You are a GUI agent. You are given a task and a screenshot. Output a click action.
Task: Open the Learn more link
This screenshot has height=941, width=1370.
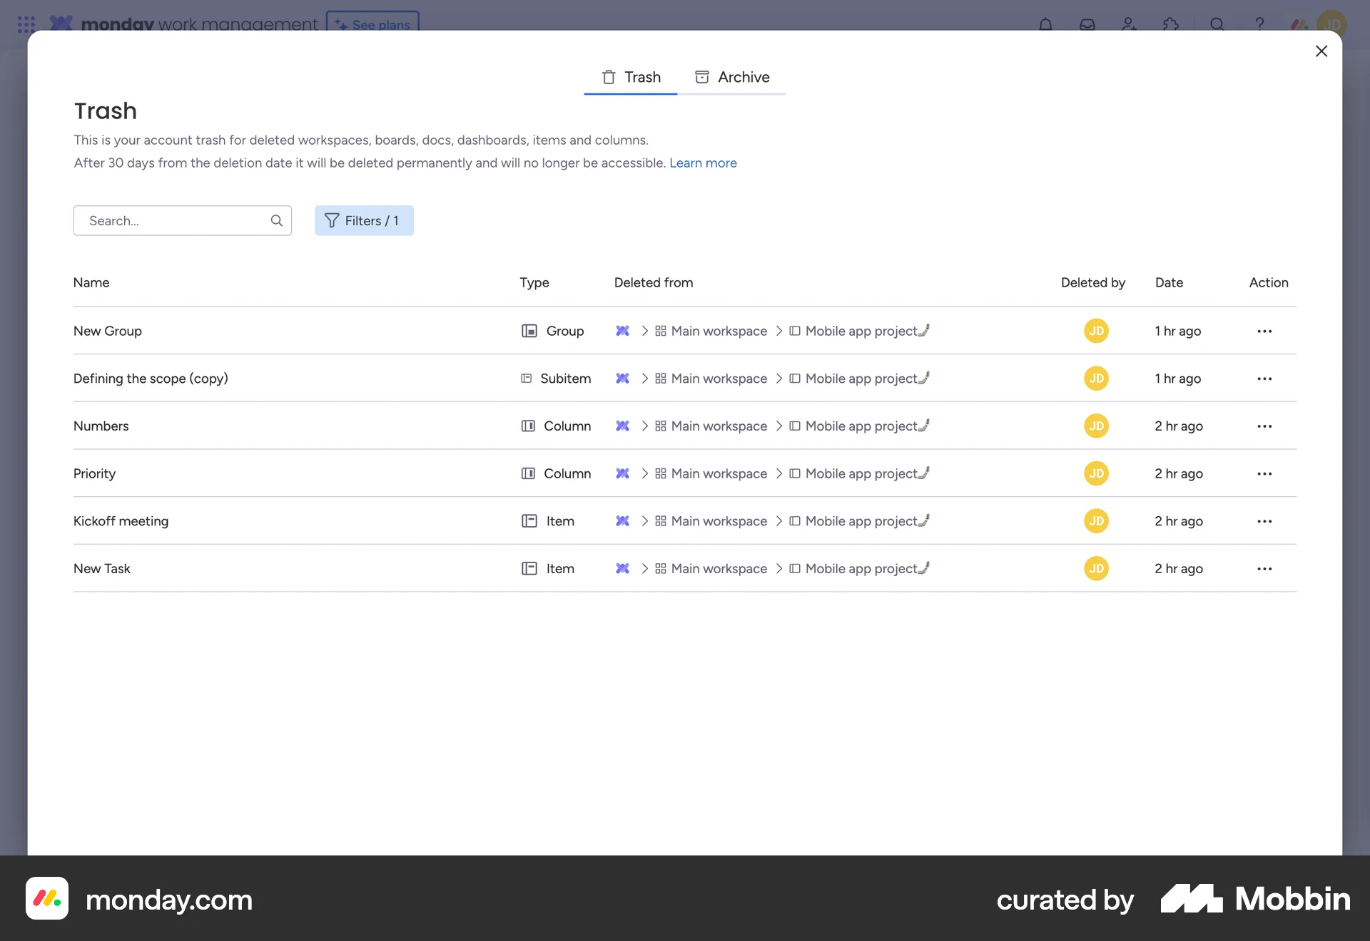(703, 163)
